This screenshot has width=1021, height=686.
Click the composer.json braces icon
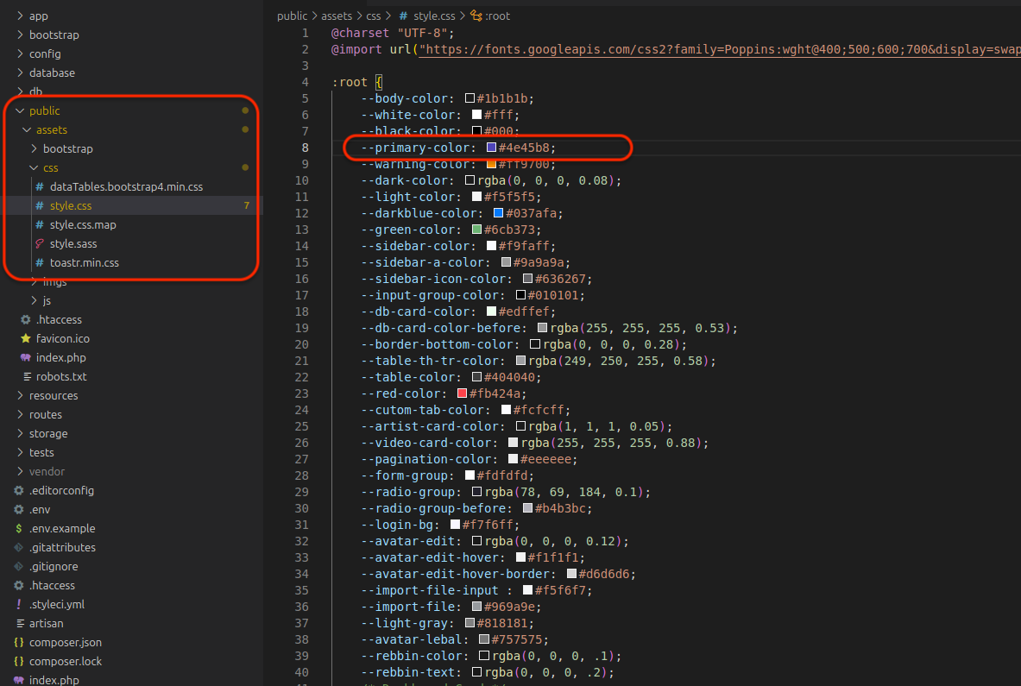coord(19,642)
